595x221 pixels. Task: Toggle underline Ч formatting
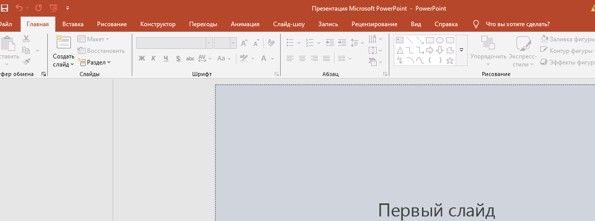[x=166, y=58]
